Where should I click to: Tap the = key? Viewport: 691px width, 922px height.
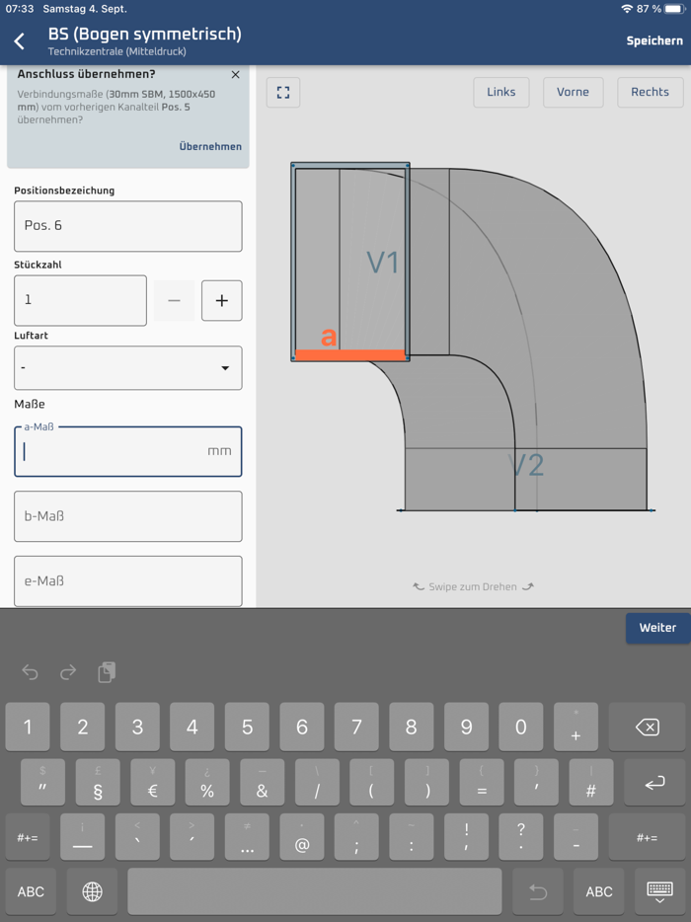[x=482, y=783]
